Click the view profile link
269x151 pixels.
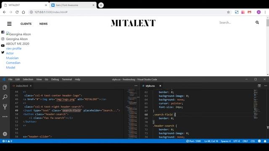[x=14, y=49]
